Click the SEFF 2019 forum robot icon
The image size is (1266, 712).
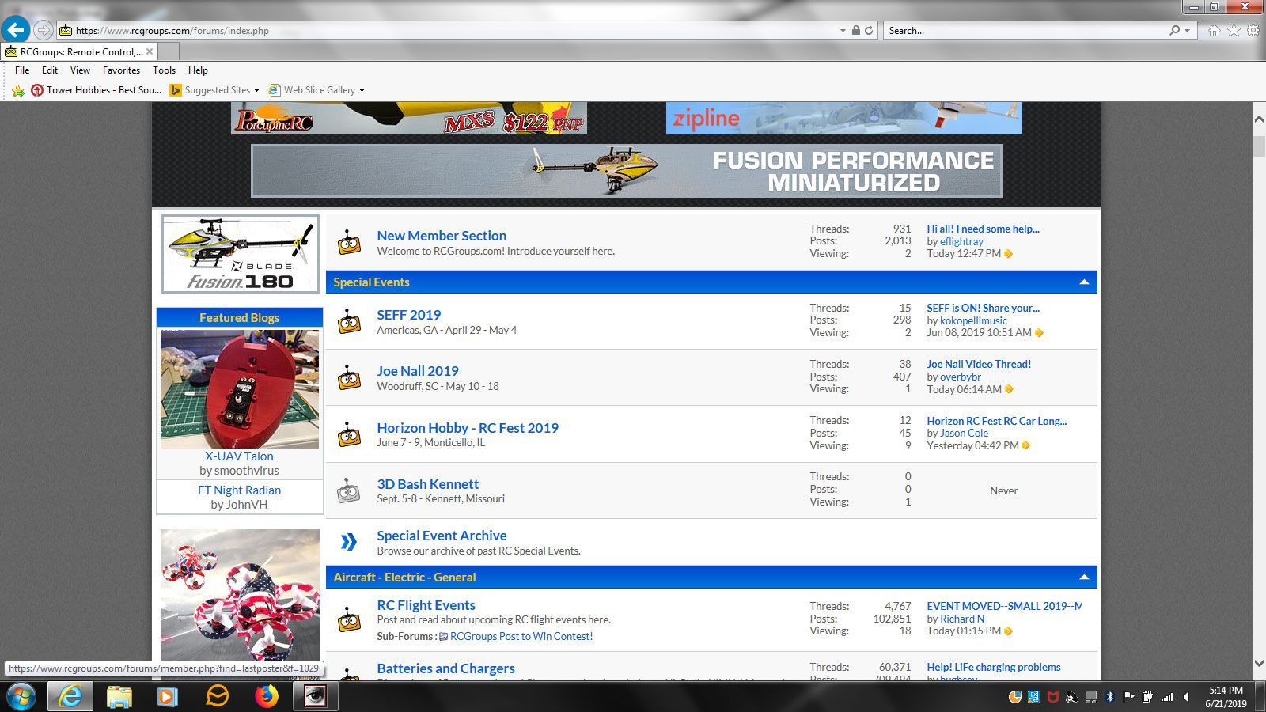point(349,322)
